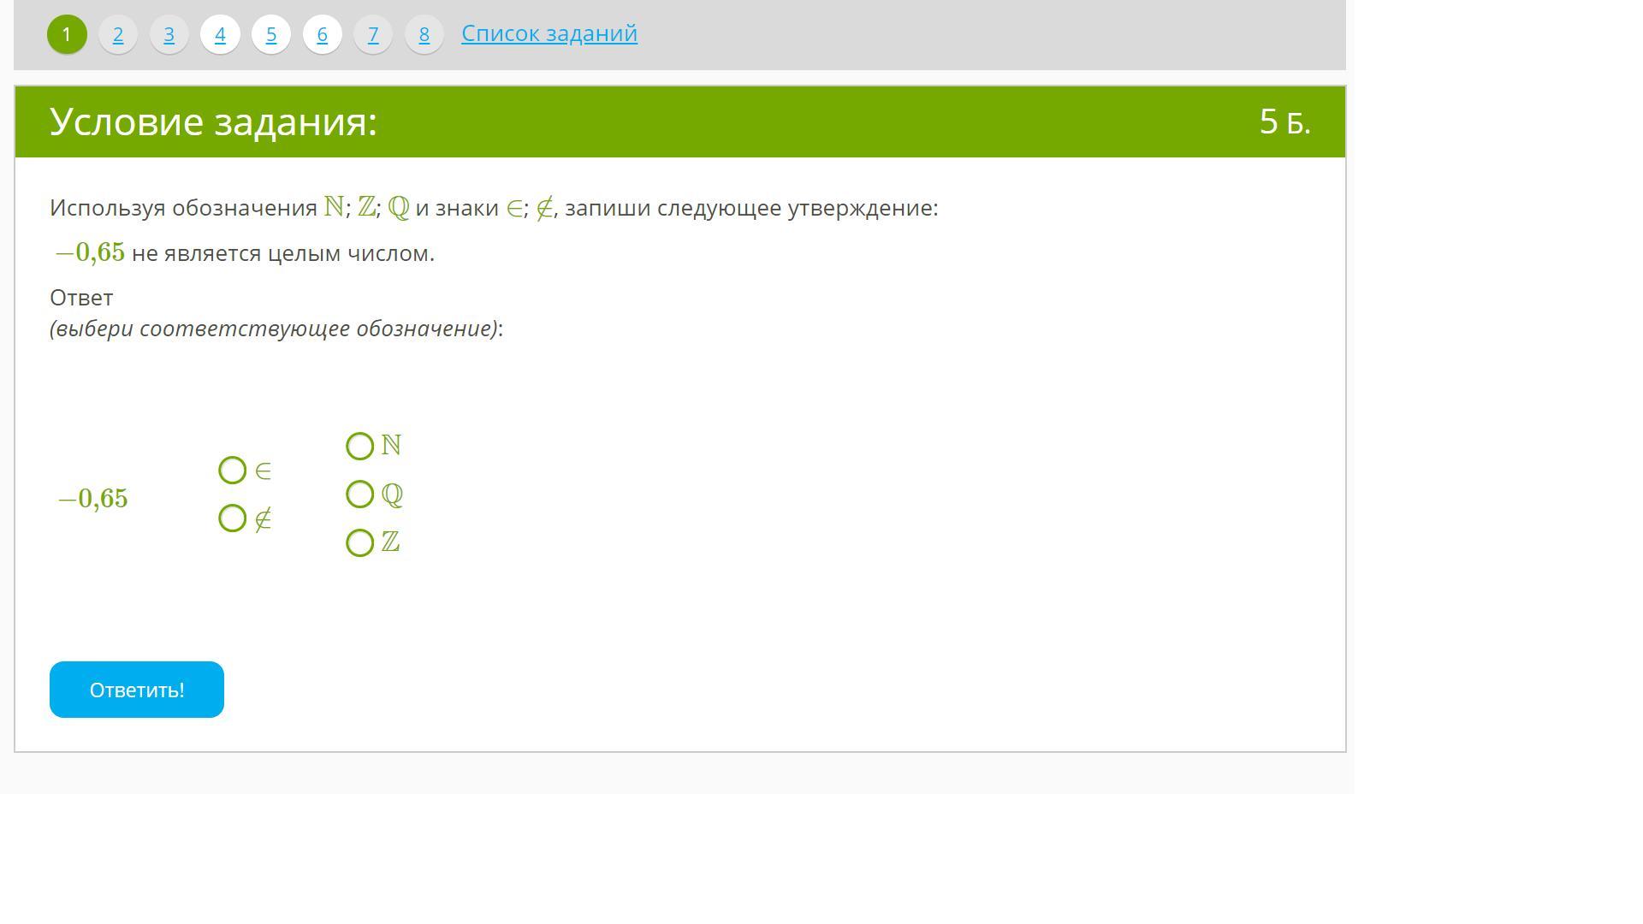This screenshot has height=924, width=1643.
Task: Go to task number 2
Action: click(x=118, y=35)
